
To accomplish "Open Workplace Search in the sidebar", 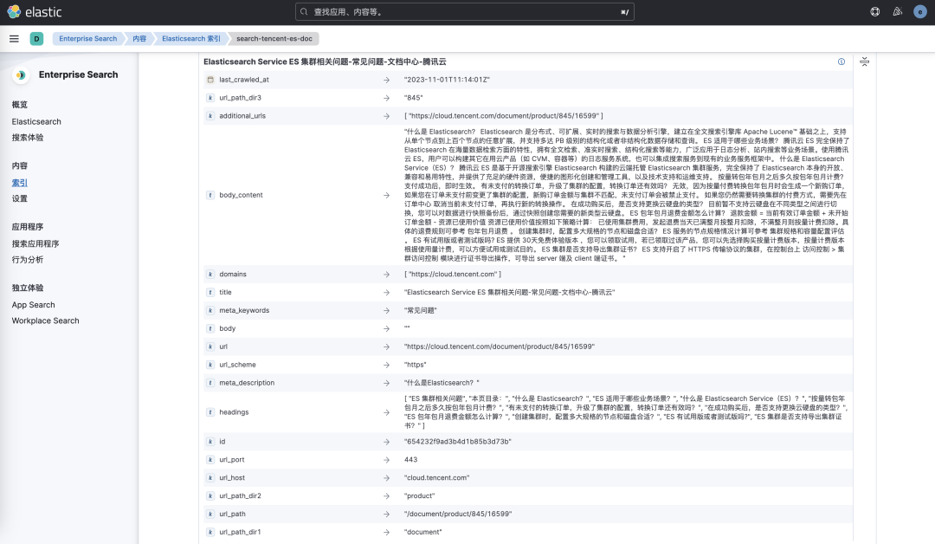I will click(x=45, y=321).
